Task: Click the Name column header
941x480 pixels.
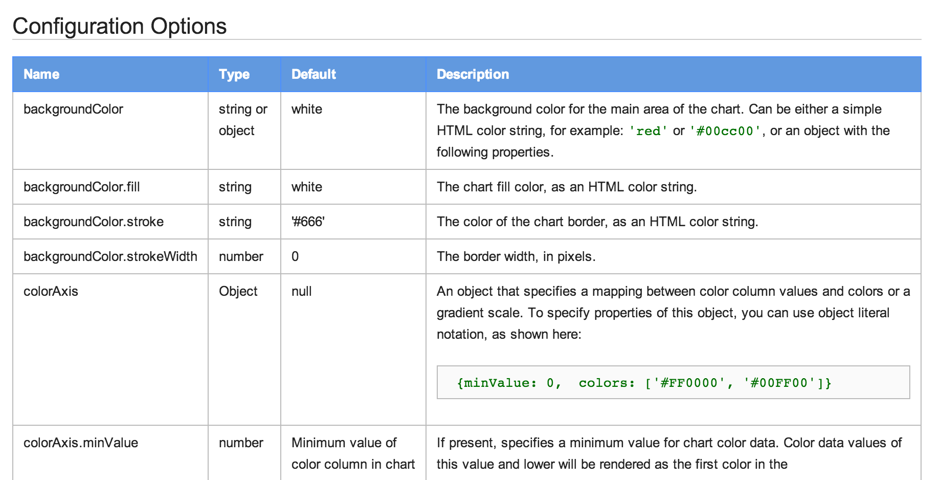Action: [x=41, y=74]
